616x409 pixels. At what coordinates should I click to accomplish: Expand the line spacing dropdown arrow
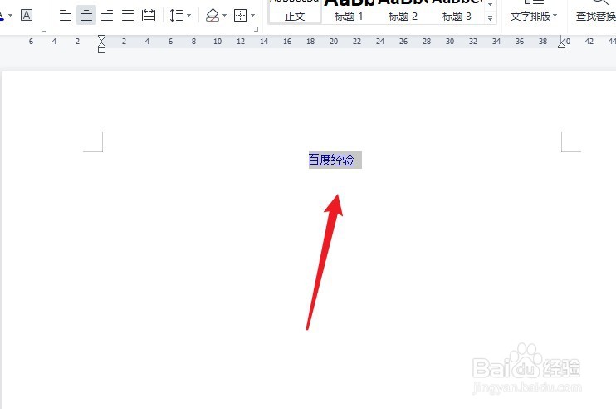click(189, 16)
